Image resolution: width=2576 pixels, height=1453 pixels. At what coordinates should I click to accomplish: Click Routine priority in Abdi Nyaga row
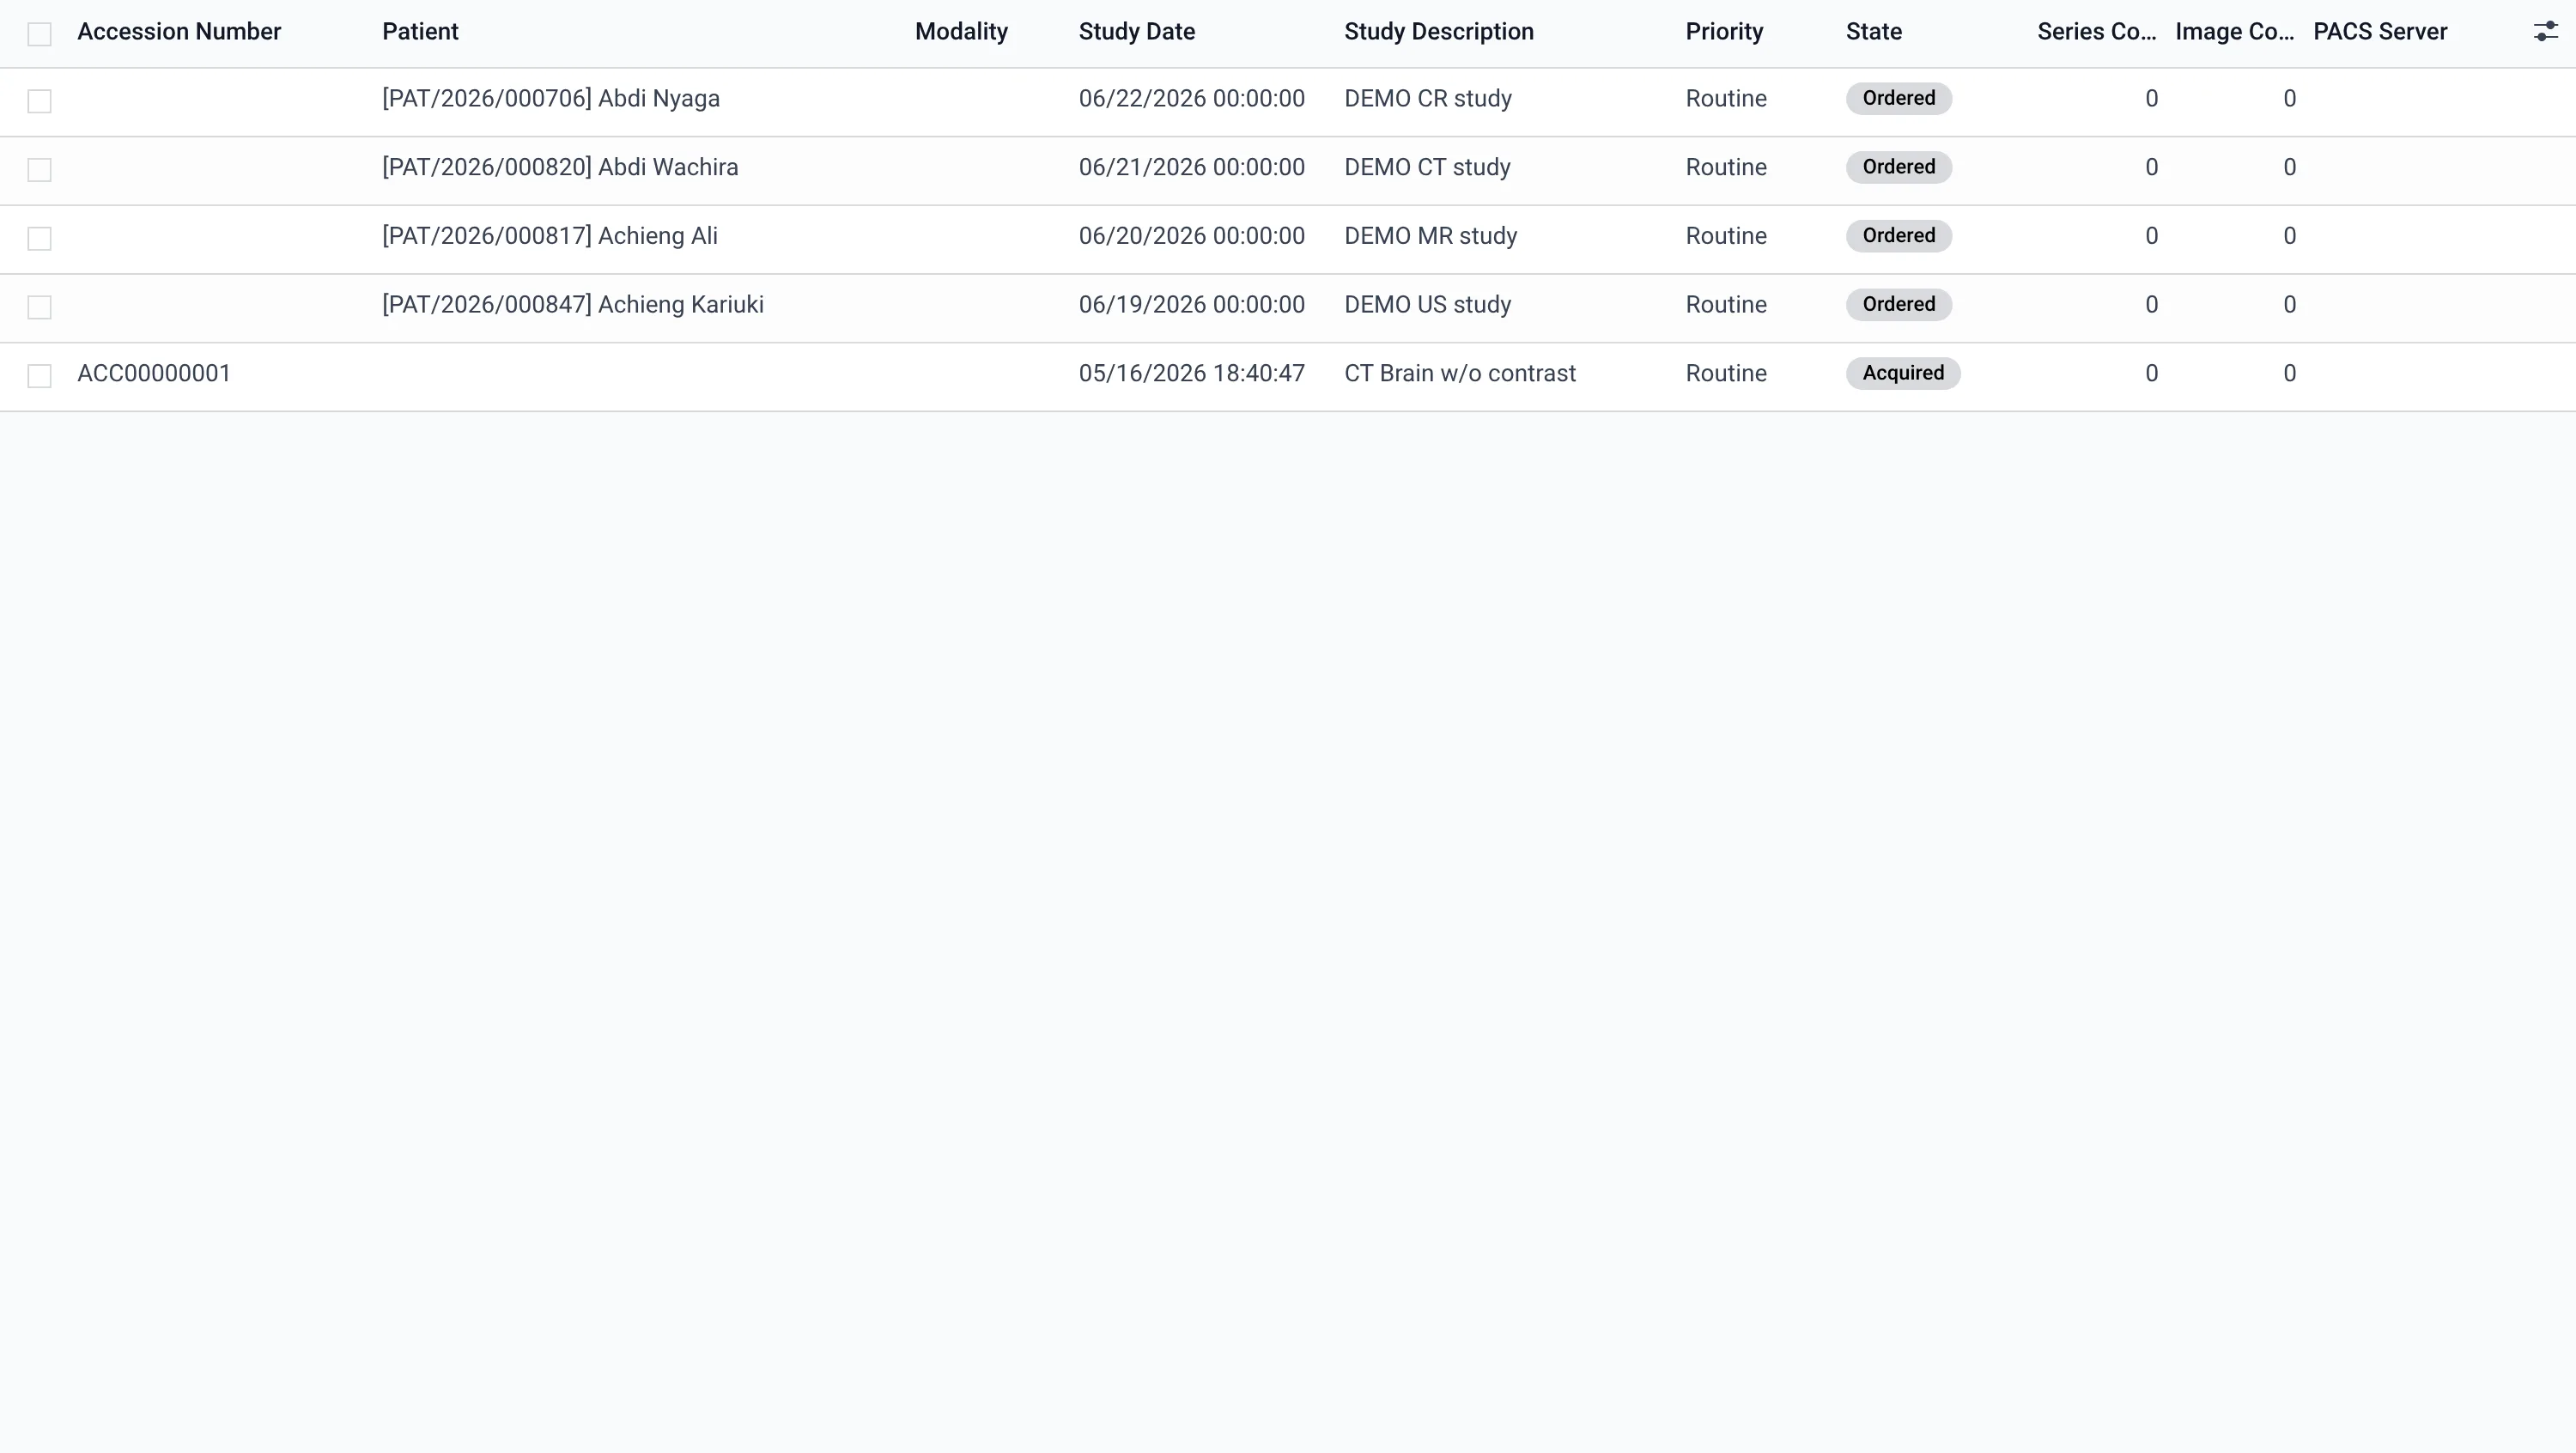pos(1726,99)
